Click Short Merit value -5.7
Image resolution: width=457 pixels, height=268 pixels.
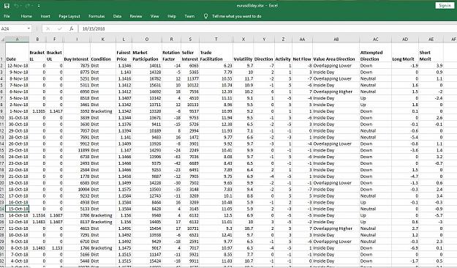[x=431, y=215]
